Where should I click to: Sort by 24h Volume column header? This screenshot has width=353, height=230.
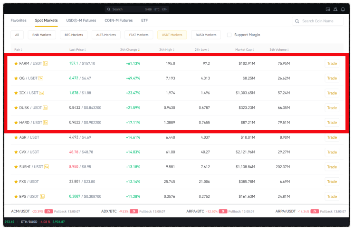(x=279, y=50)
